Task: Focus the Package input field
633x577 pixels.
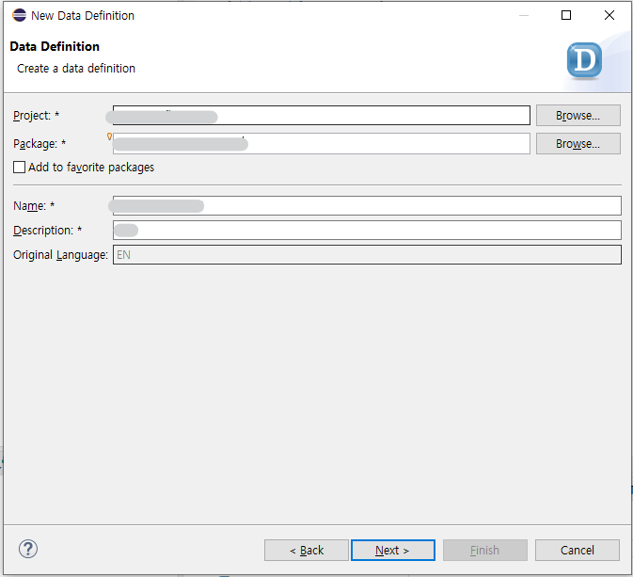Action: point(322,144)
